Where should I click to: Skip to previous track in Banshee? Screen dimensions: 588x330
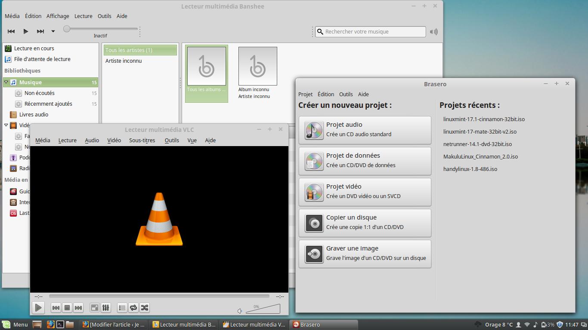(11, 31)
